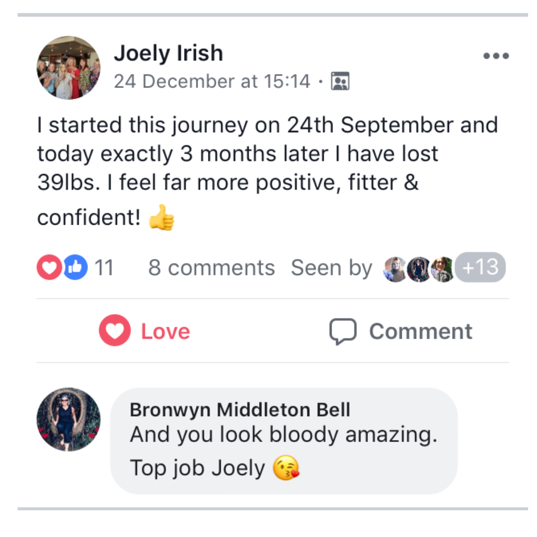Open Bronwyn Middleton Bell's name link
537x537 pixels.
[x=240, y=410]
